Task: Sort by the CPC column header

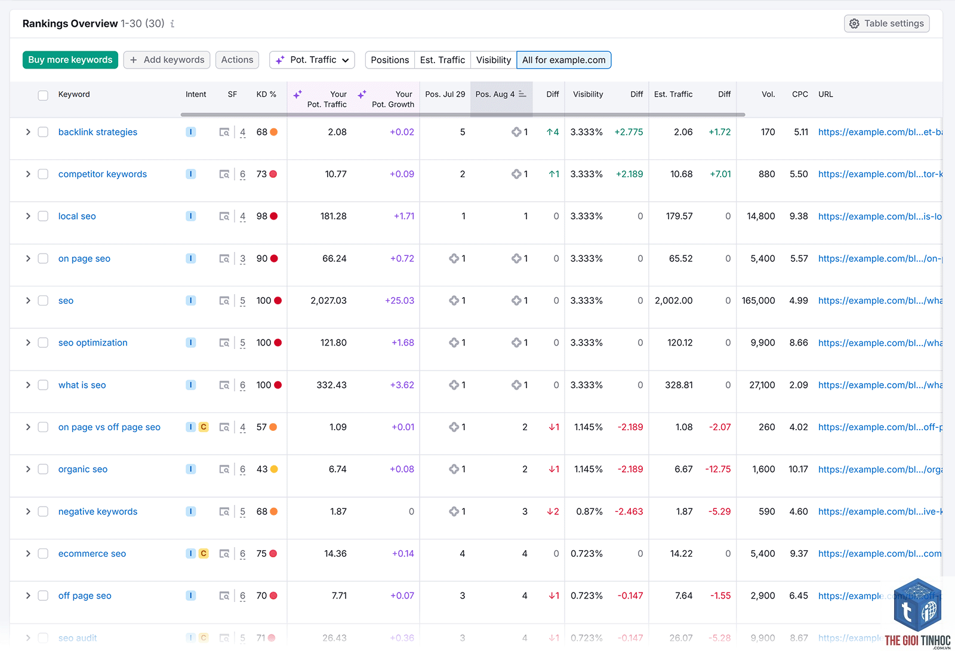Action: (x=800, y=94)
